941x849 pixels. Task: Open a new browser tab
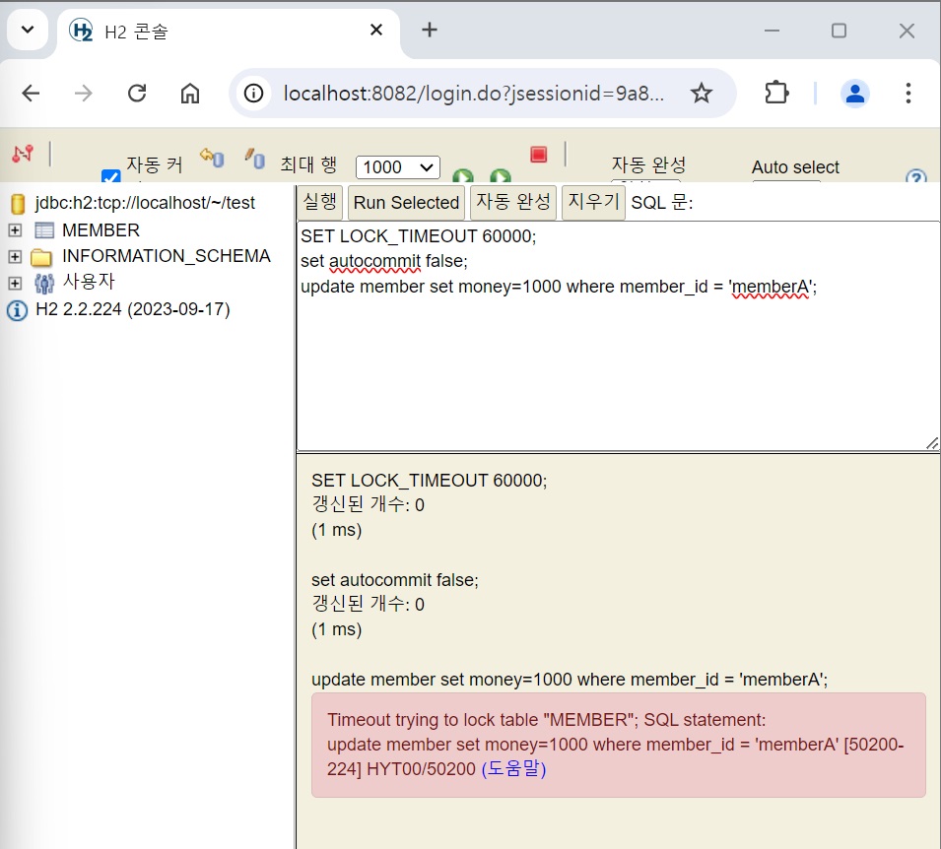[x=429, y=30]
